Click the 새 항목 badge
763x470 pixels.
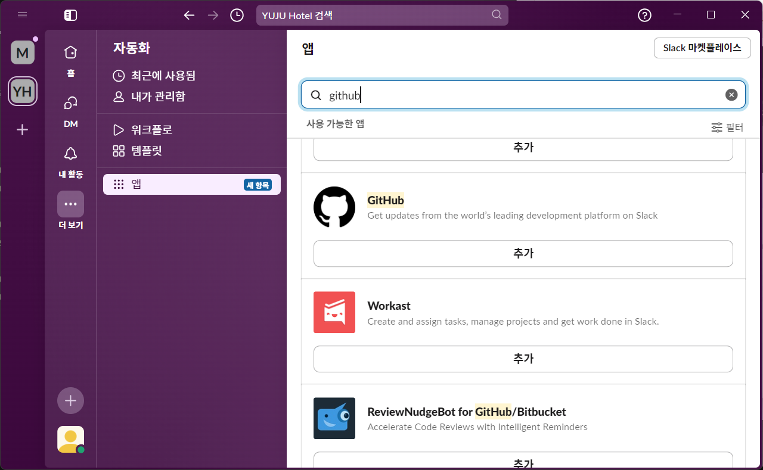(258, 185)
